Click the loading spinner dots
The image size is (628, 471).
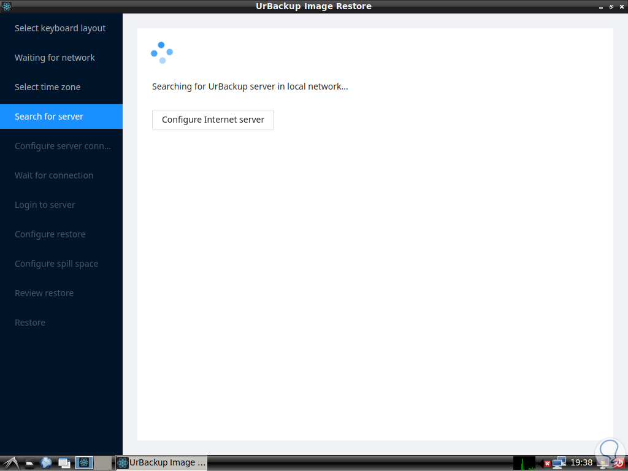[162, 53]
